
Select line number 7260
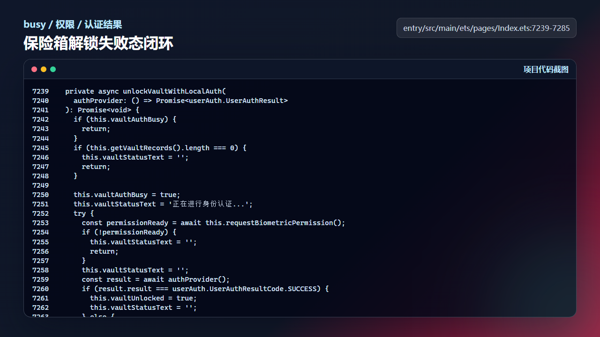(40, 288)
